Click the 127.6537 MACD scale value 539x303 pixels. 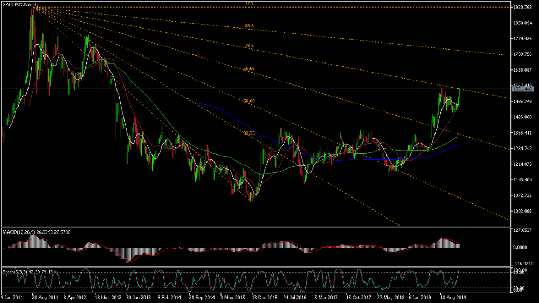[x=522, y=230]
